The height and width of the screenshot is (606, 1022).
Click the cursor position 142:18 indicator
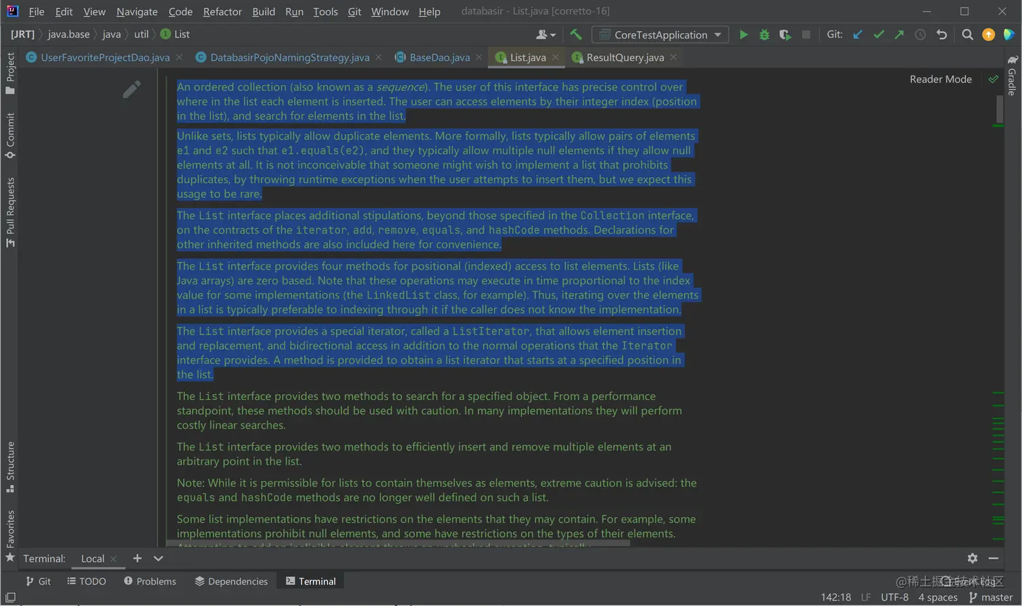pyautogui.click(x=835, y=597)
